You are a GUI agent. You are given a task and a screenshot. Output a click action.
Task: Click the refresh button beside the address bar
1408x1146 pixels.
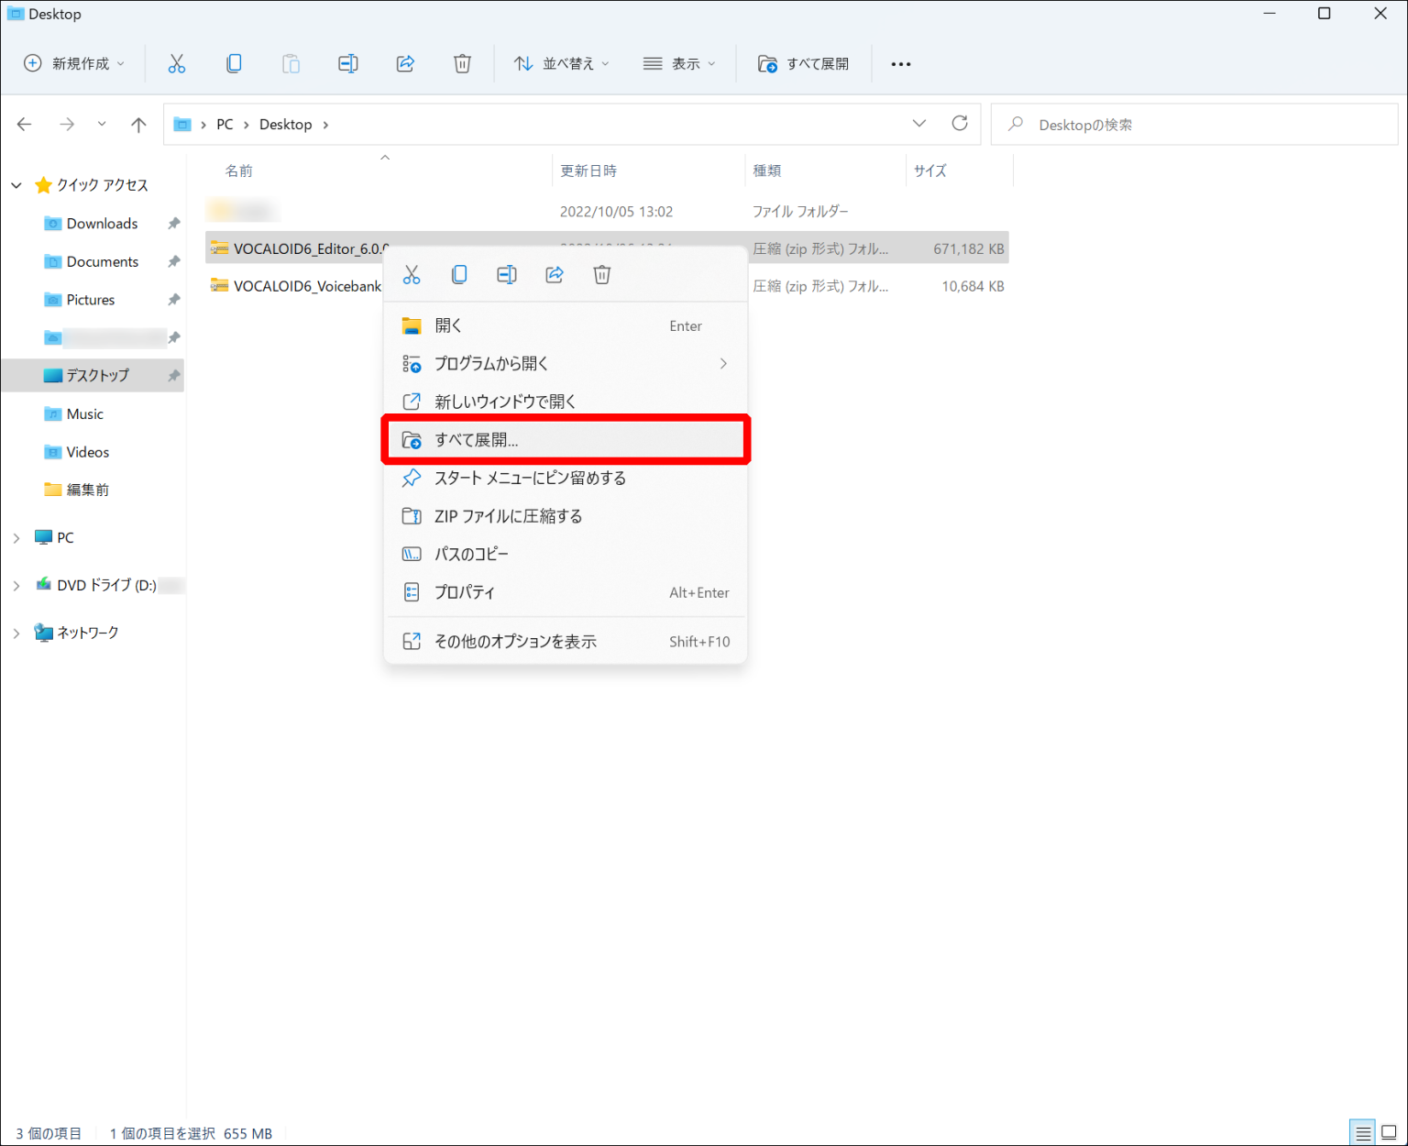click(x=960, y=124)
